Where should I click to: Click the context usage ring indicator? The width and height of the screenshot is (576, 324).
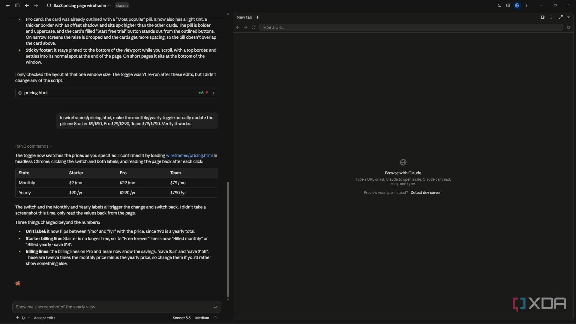215,318
